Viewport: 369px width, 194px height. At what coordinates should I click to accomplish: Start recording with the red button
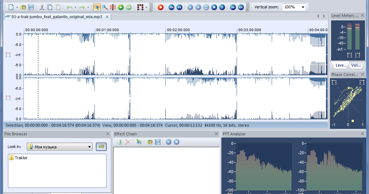pyautogui.click(x=161, y=7)
